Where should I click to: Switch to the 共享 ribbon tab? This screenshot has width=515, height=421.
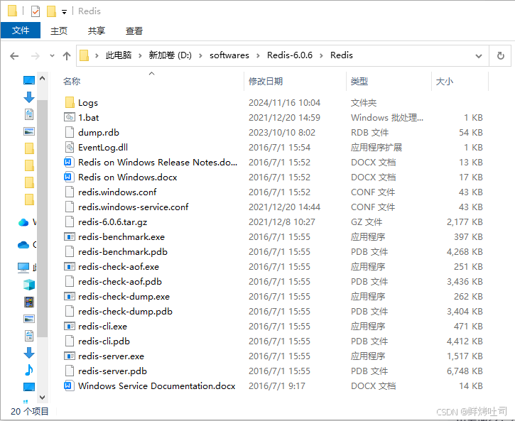pos(96,31)
